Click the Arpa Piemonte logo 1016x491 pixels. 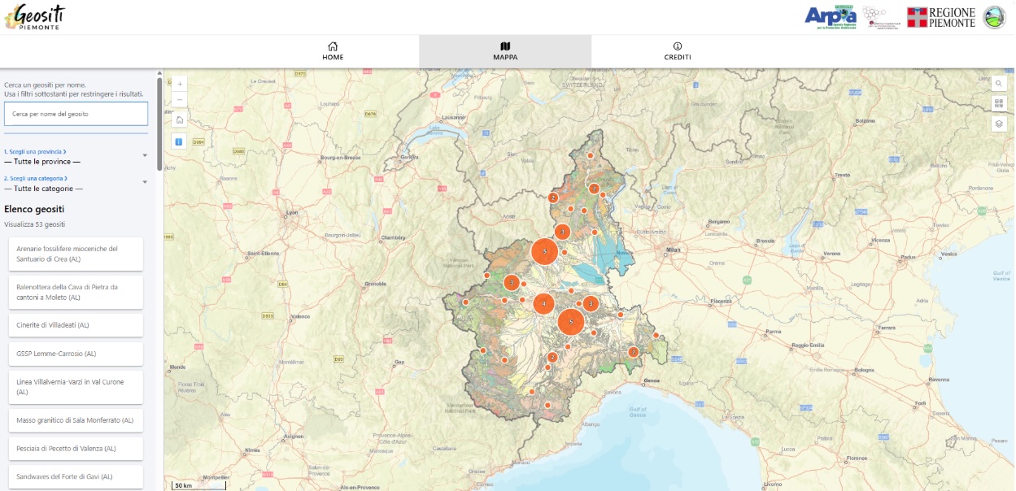[x=830, y=16]
